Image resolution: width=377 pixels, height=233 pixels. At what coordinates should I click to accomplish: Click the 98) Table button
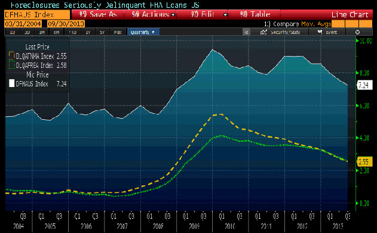255,15
